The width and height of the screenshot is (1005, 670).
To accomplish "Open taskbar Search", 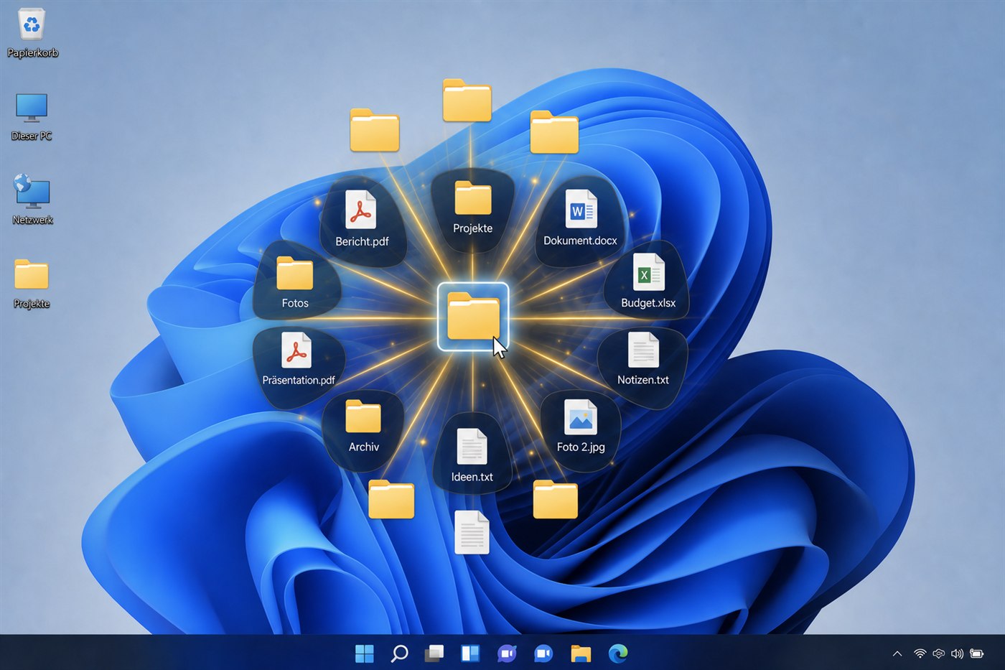I will pos(400,653).
